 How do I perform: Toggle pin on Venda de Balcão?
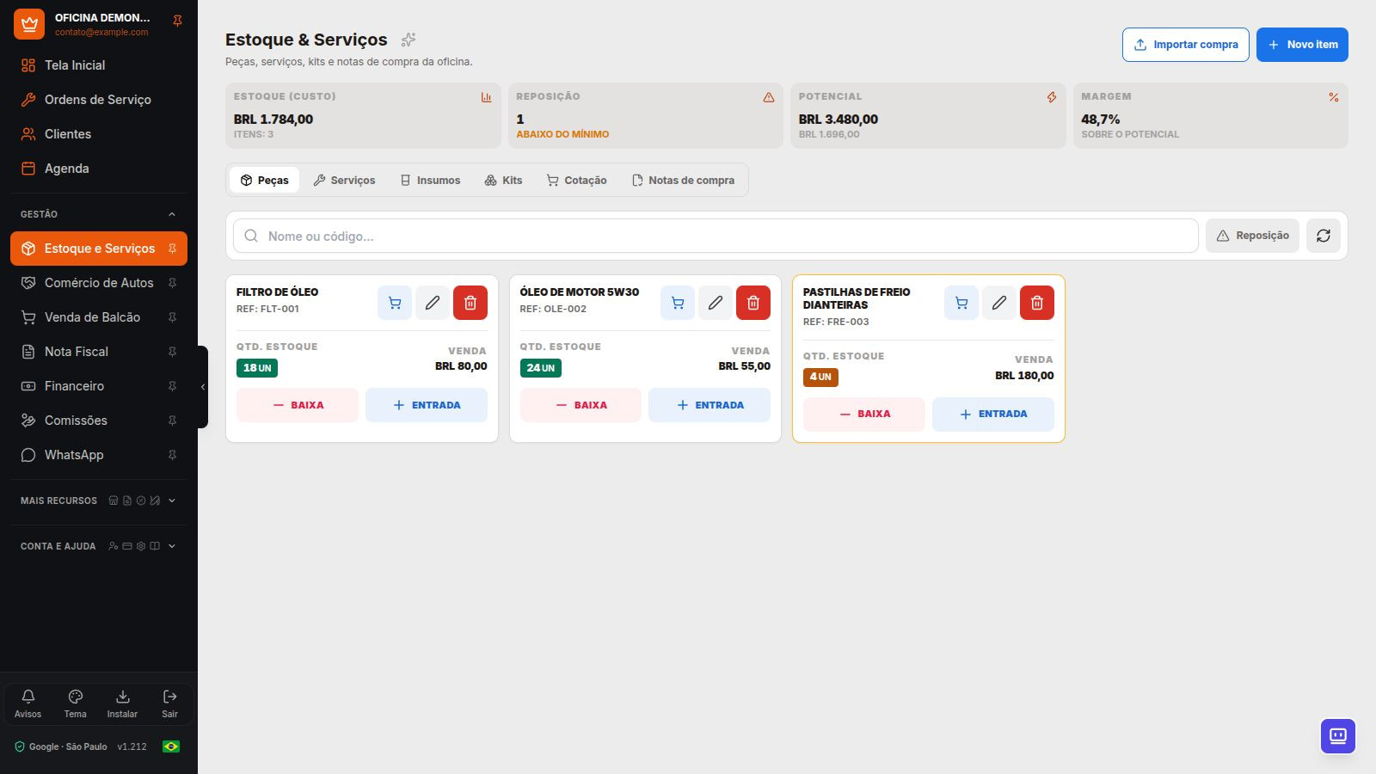pyautogui.click(x=172, y=317)
